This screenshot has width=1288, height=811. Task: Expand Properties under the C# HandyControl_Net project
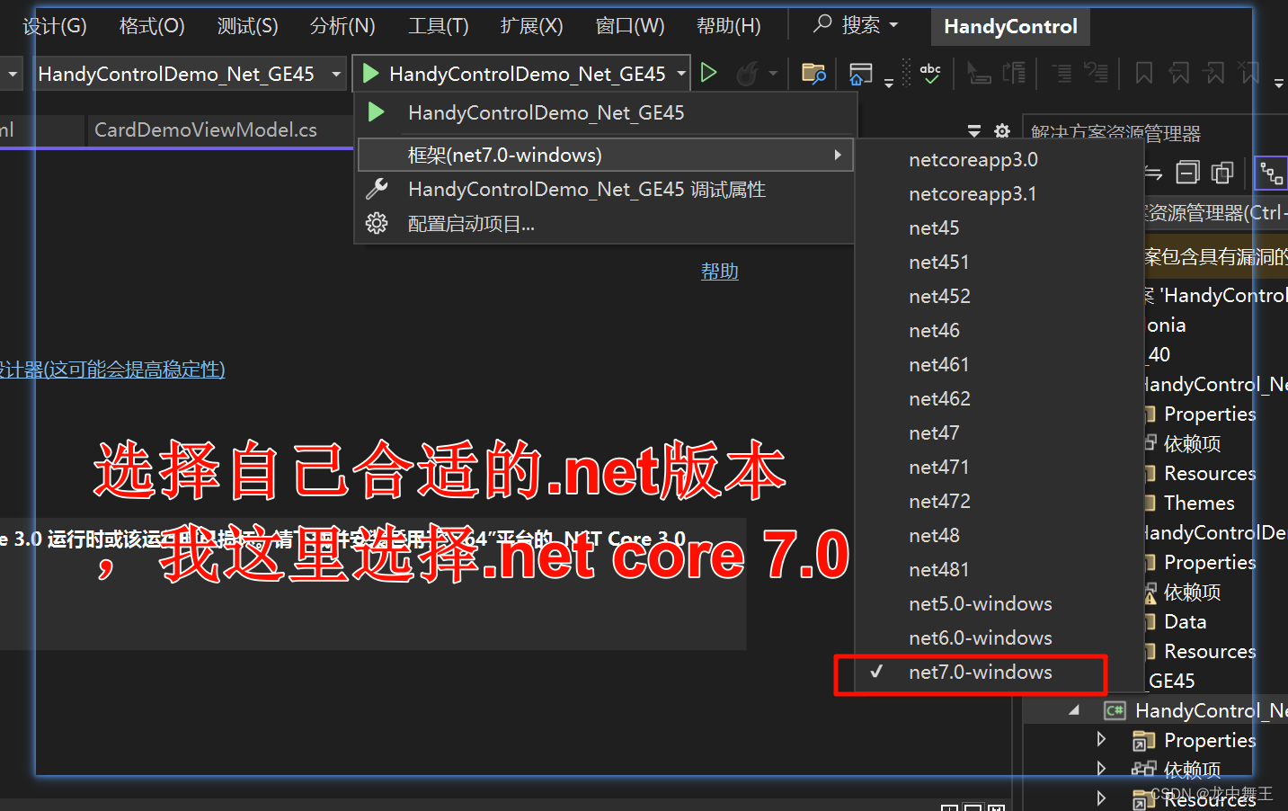click(x=1101, y=739)
